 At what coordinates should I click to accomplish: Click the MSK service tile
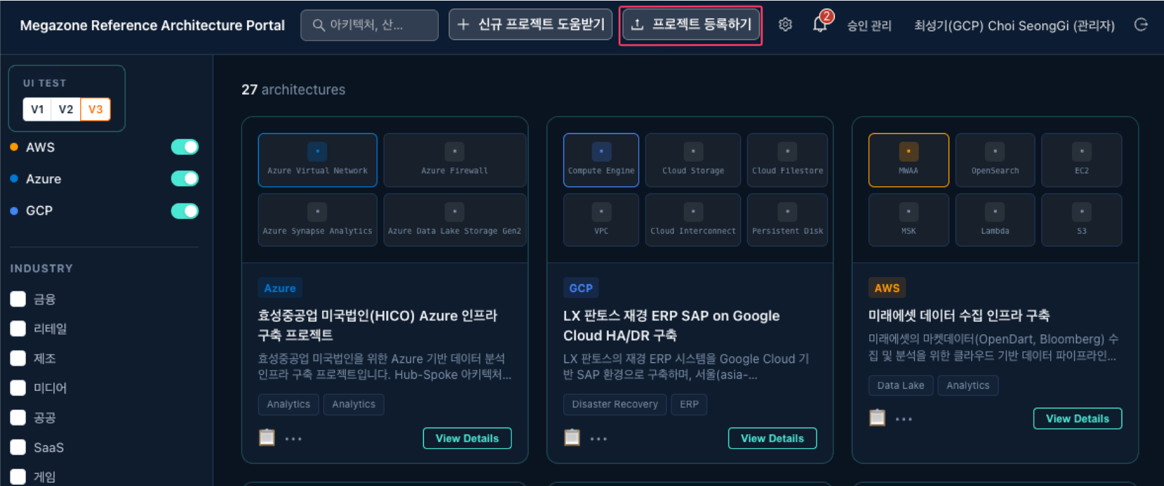(909, 220)
